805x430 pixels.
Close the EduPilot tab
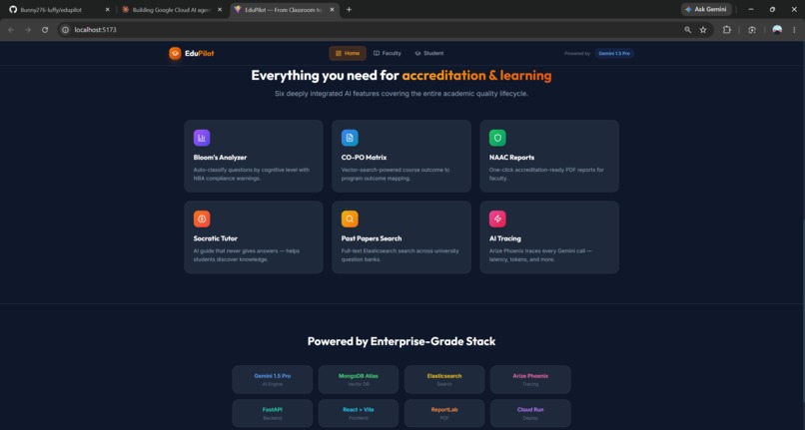pos(332,9)
